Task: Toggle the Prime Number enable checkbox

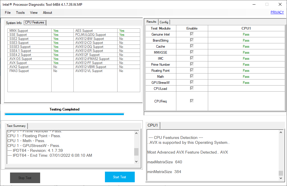Action: [x=192, y=64]
